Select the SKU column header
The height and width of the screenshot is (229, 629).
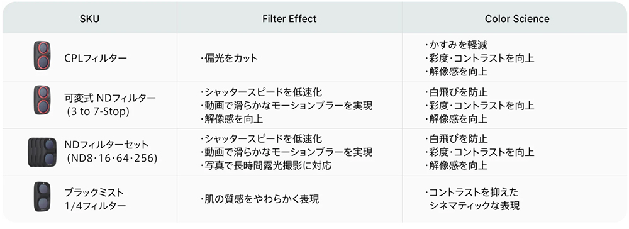tap(89, 19)
